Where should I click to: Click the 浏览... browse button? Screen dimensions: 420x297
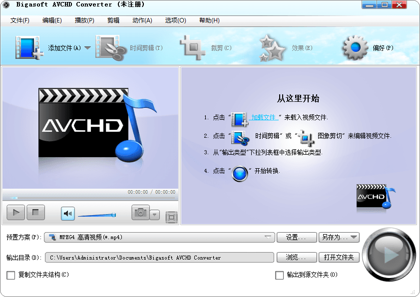click(297, 258)
